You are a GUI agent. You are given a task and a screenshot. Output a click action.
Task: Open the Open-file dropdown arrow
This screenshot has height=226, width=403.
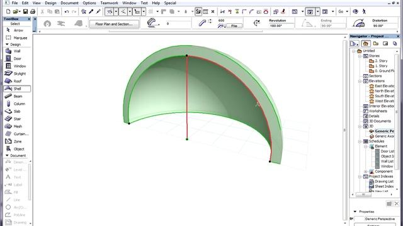[x=20, y=11]
